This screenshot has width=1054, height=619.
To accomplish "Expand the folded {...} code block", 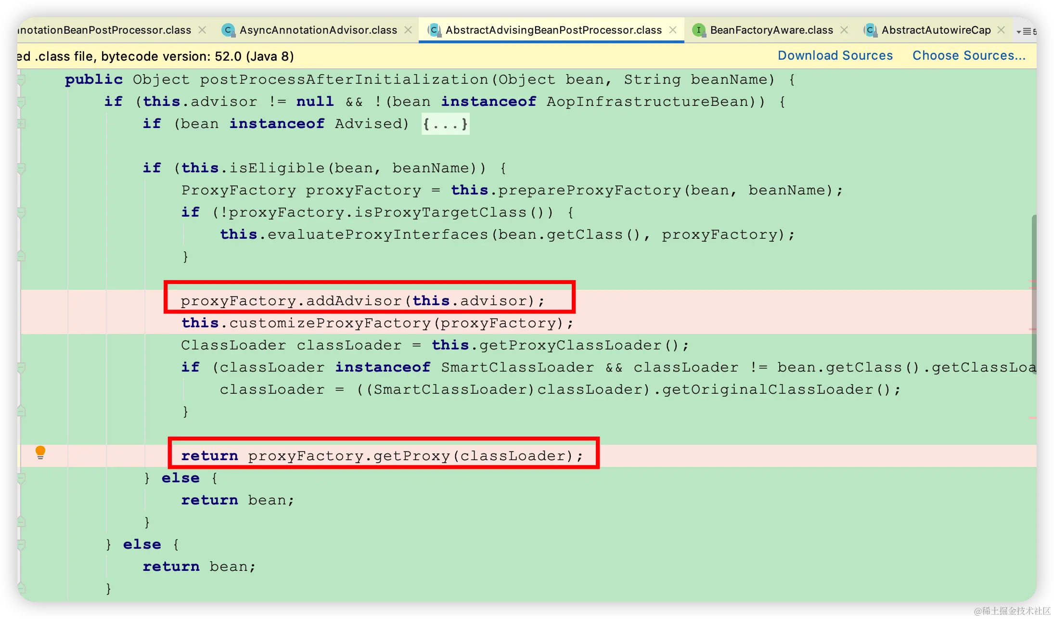I will [x=445, y=124].
